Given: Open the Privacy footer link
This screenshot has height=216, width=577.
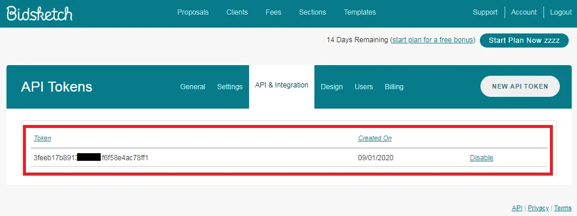Looking at the screenshot, I should (x=538, y=208).
